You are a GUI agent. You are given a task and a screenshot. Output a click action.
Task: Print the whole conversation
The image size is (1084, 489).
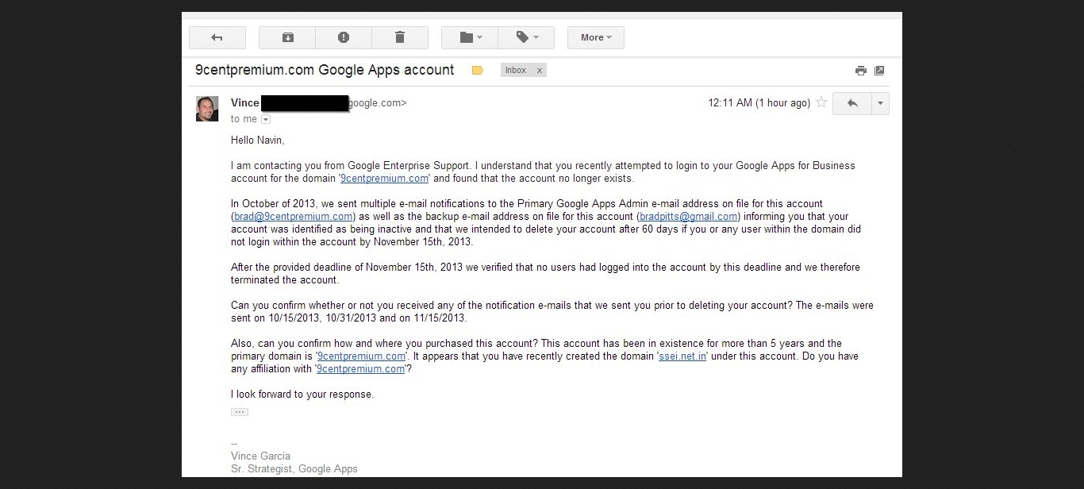point(860,71)
